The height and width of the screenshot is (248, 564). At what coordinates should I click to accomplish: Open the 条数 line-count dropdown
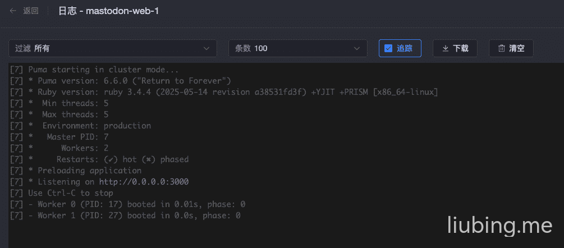(x=297, y=48)
